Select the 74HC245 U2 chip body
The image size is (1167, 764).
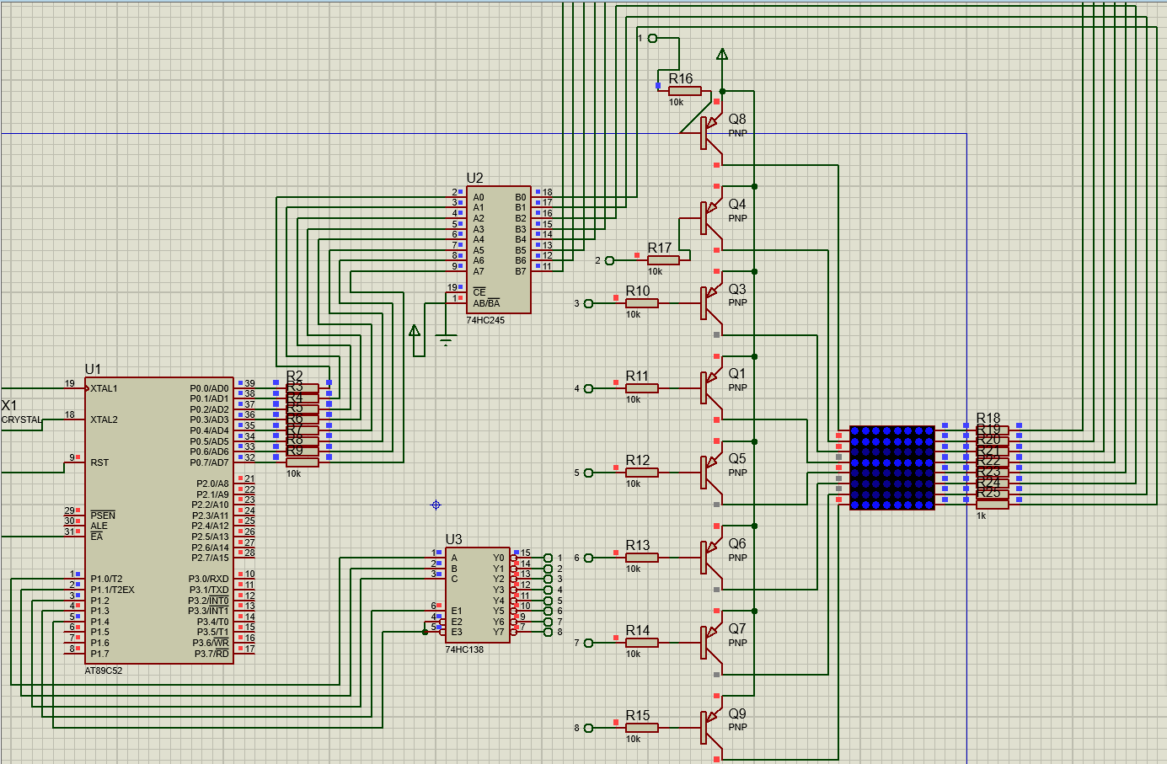coord(499,249)
